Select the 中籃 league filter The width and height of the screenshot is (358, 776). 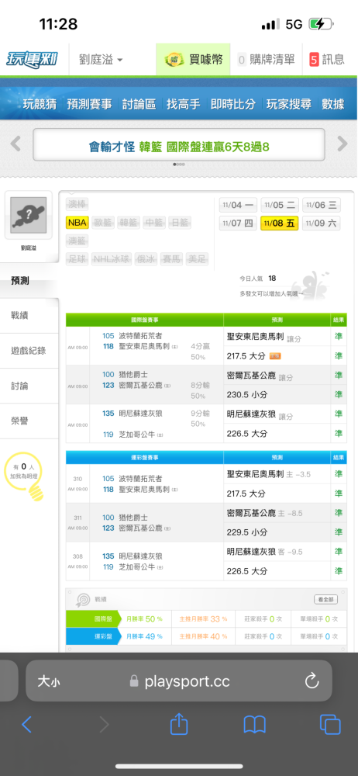pos(155,223)
